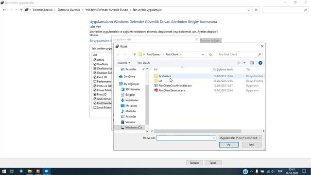Expand the Dosya adı combo box list

tap(214, 138)
